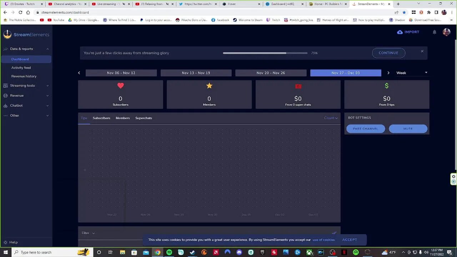Dismiss the streaming glory banner
This screenshot has height=257, width=457.
pos(422,51)
